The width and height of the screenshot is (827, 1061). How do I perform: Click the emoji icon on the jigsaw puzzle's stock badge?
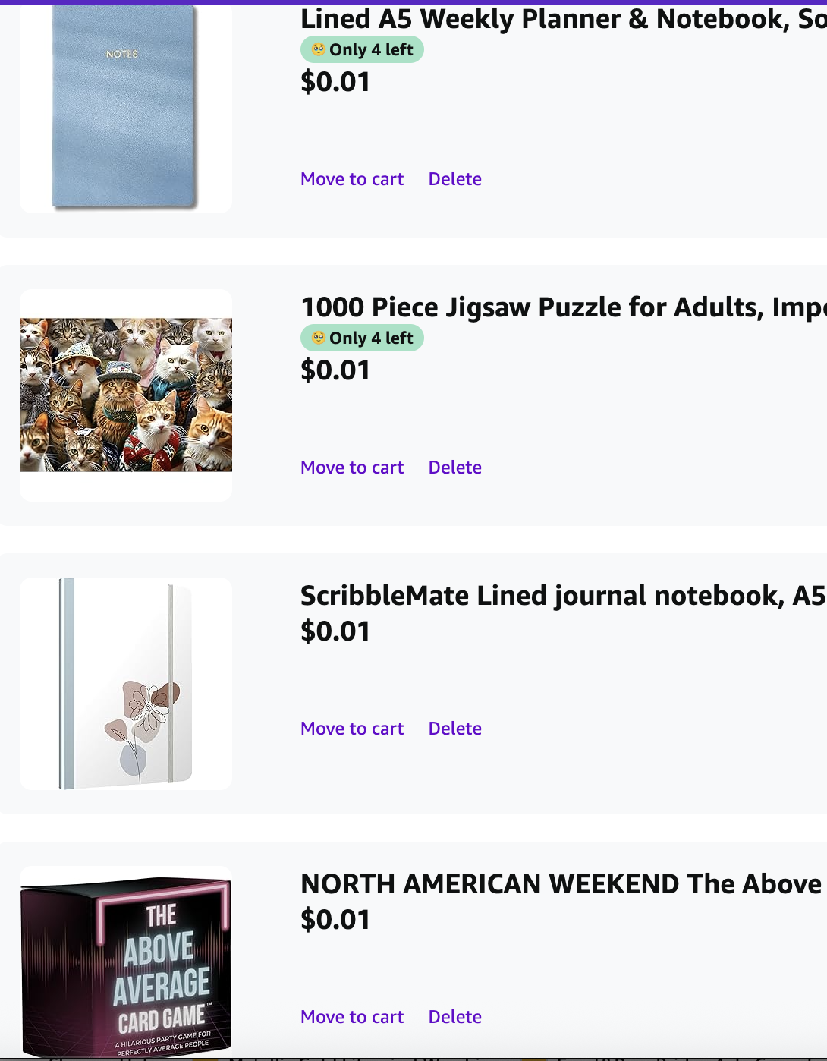pyautogui.click(x=319, y=338)
